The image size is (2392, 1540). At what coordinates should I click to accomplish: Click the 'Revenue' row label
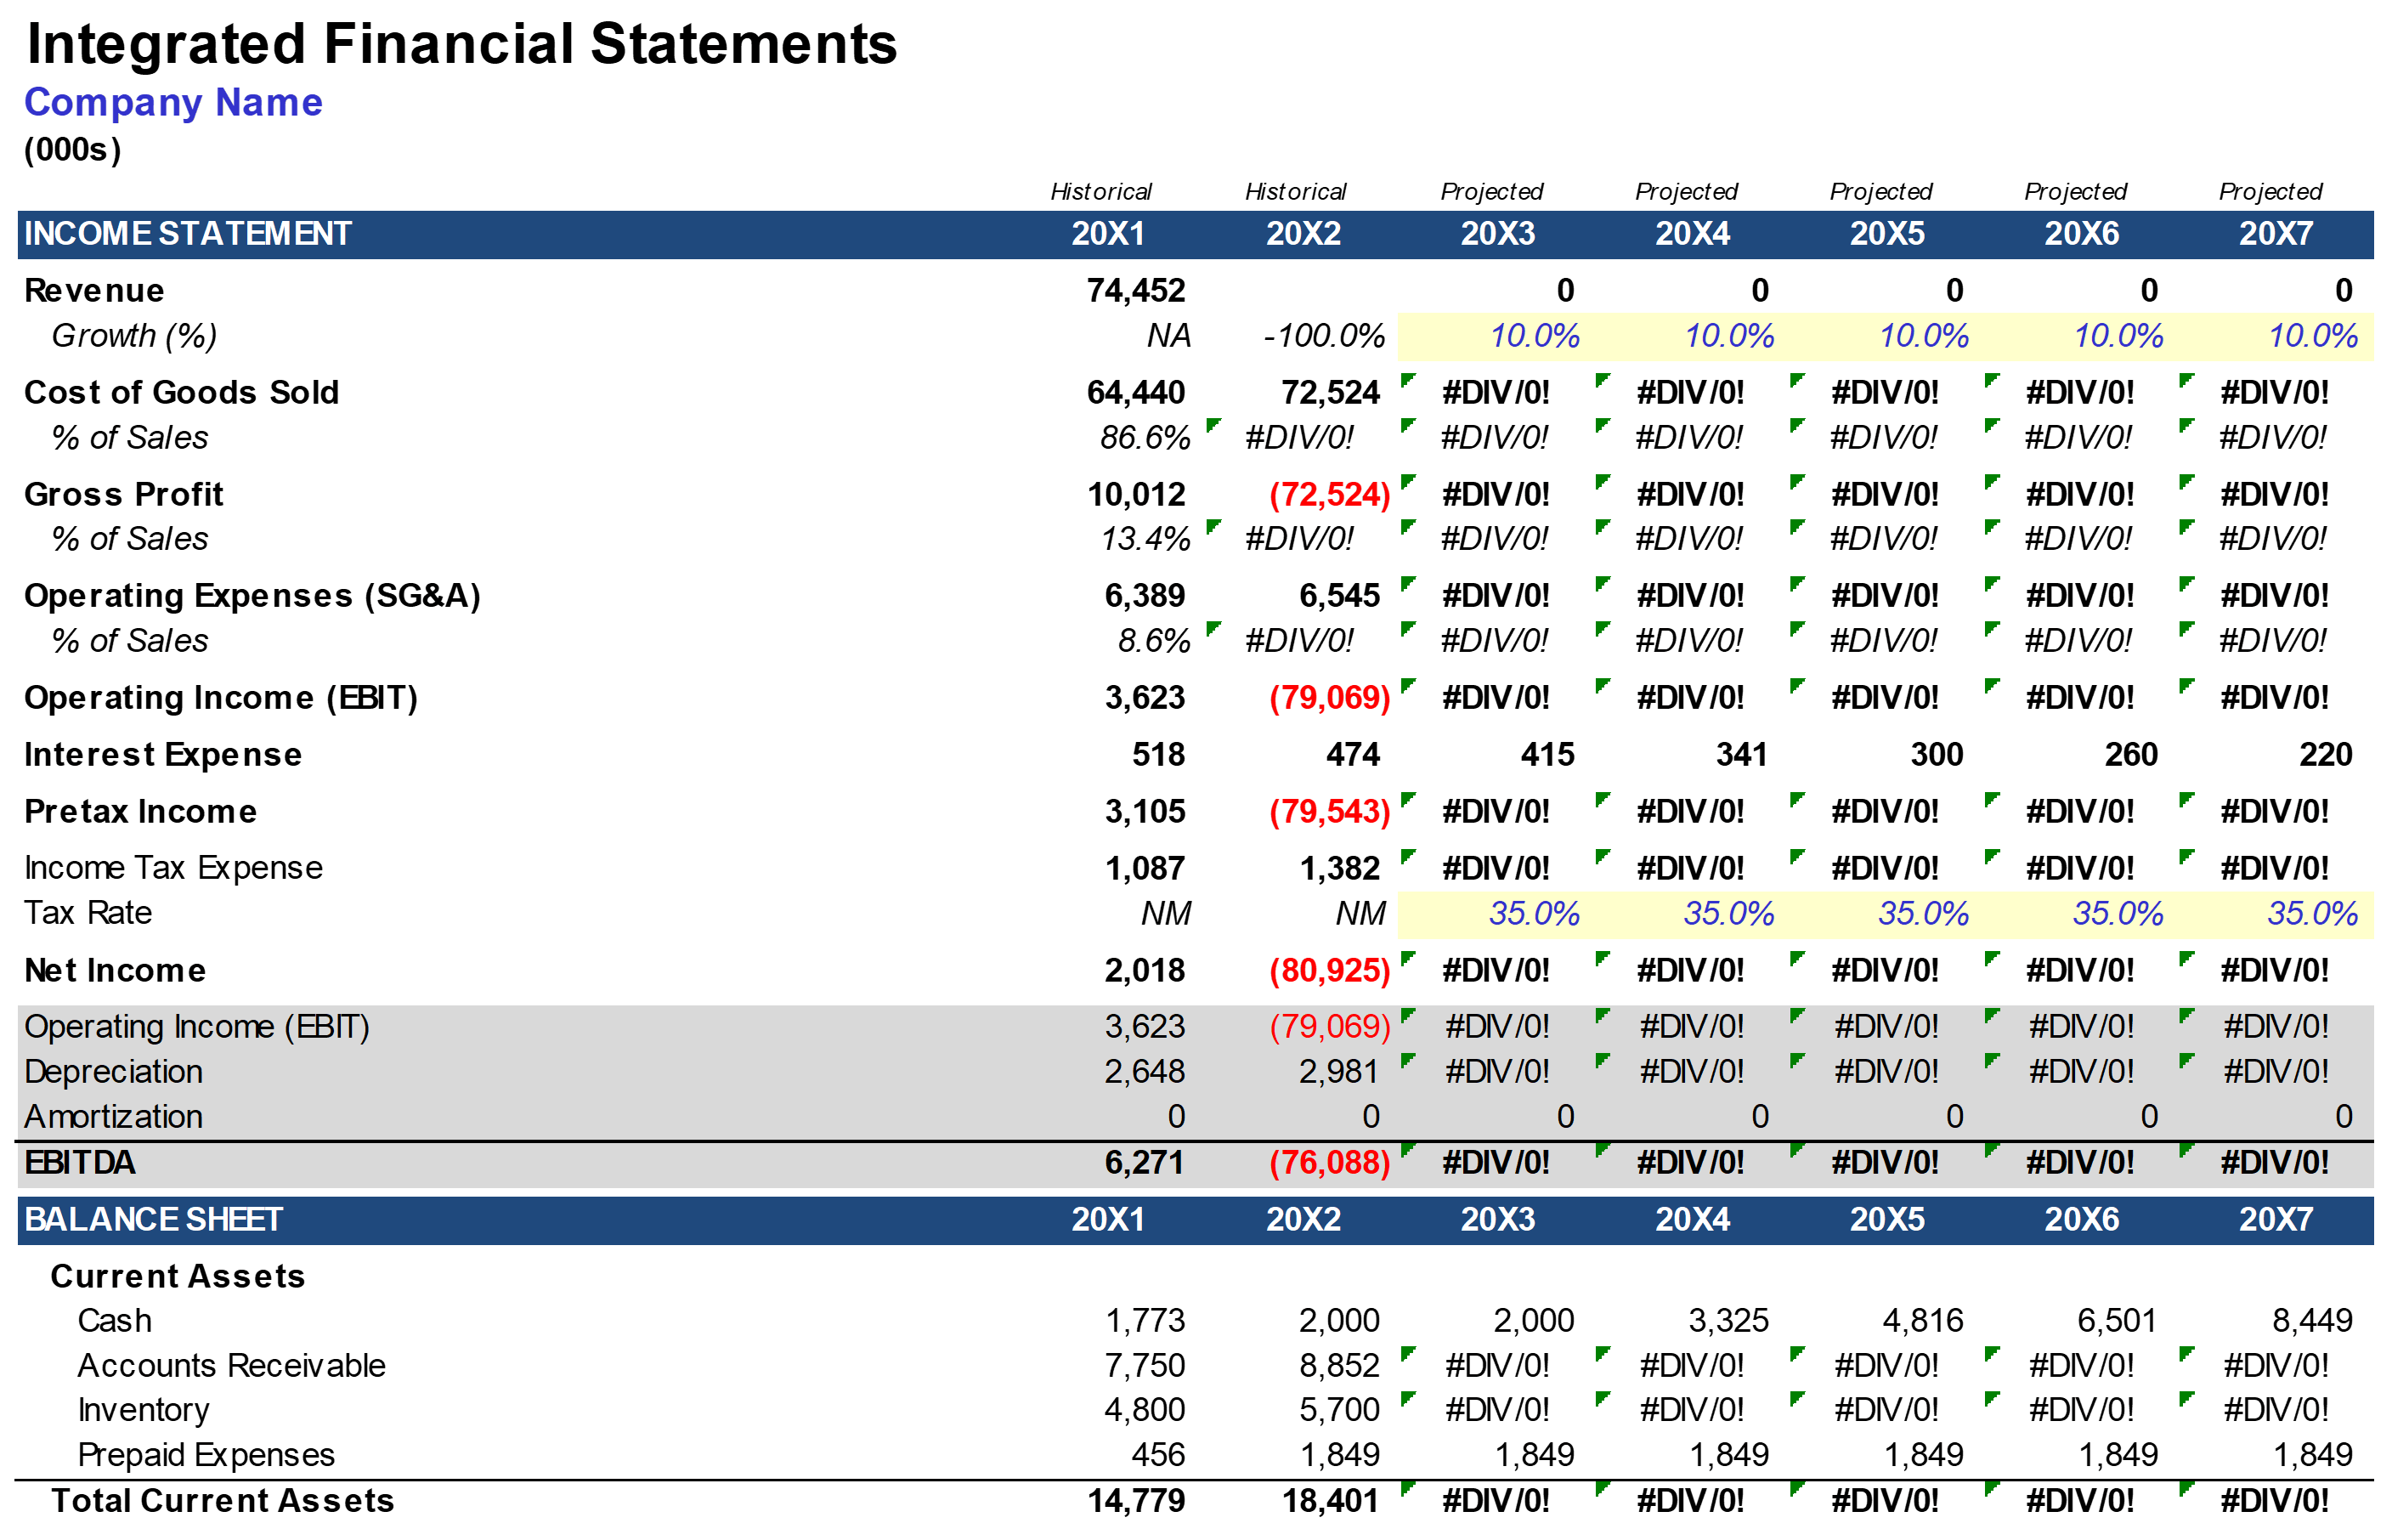coord(94,291)
